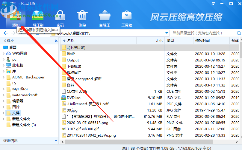
Task: Select watermarksoft folder in tree
Action: 25,95
